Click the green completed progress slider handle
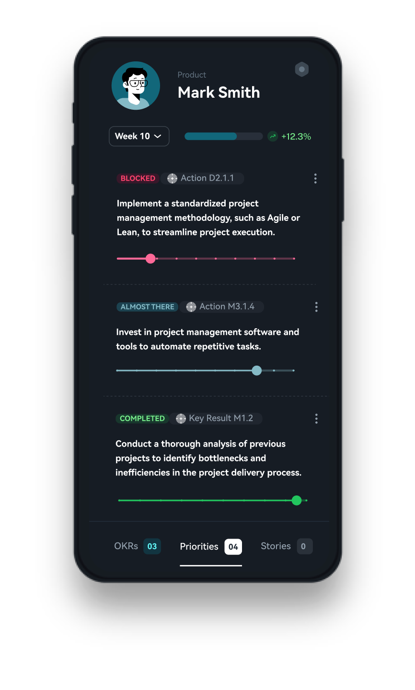Screen dimensions: 415x690 click(x=297, y=500)
